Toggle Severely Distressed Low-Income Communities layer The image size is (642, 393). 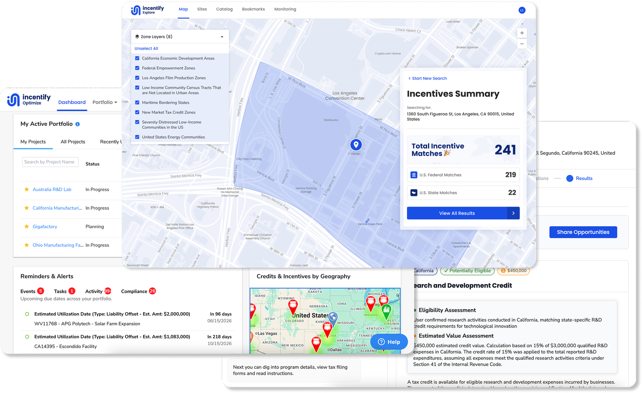click(137, 122)
